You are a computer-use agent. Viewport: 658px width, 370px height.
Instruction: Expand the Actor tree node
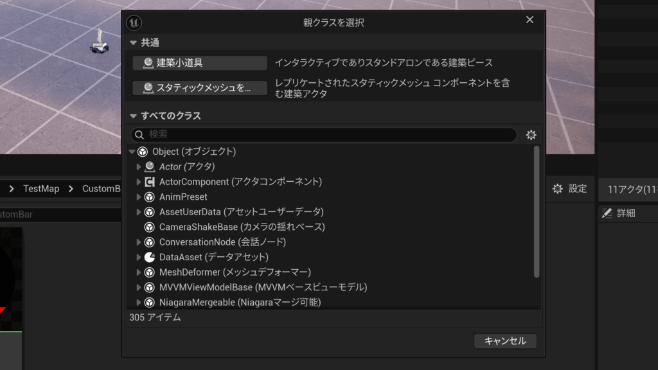pos(139,166)
